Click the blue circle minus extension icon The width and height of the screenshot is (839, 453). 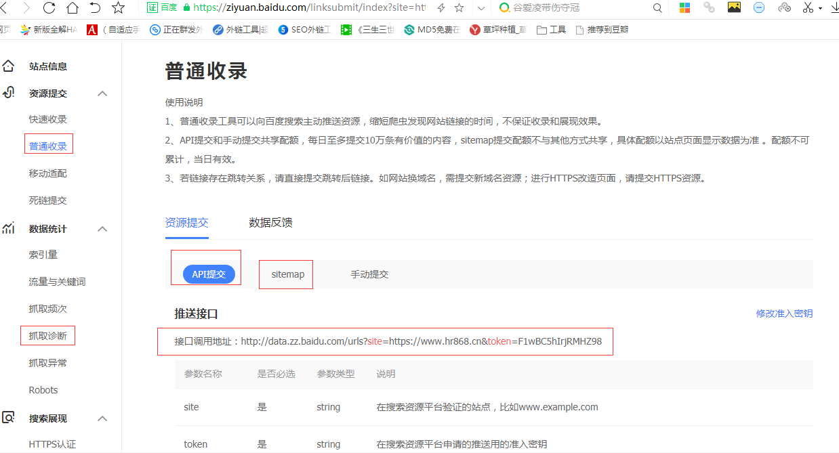(759, 7)
